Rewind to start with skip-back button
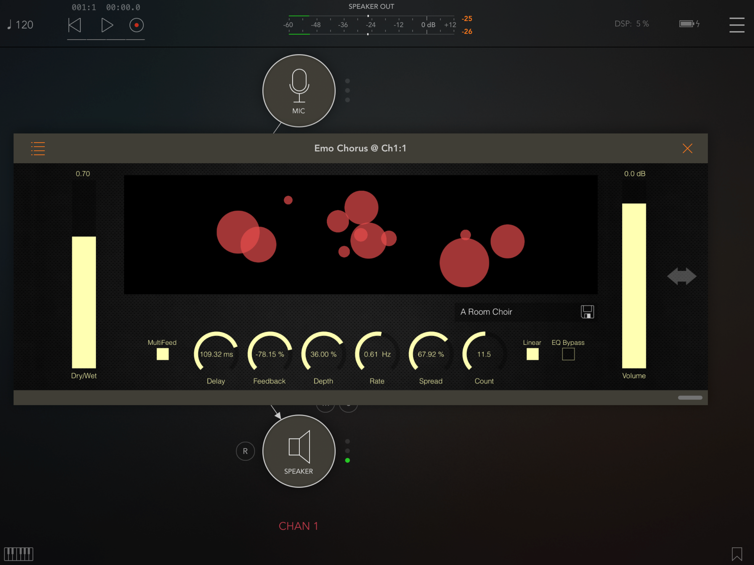The height and width of the screenshot is (565, 754). click(x=75, y=25)
